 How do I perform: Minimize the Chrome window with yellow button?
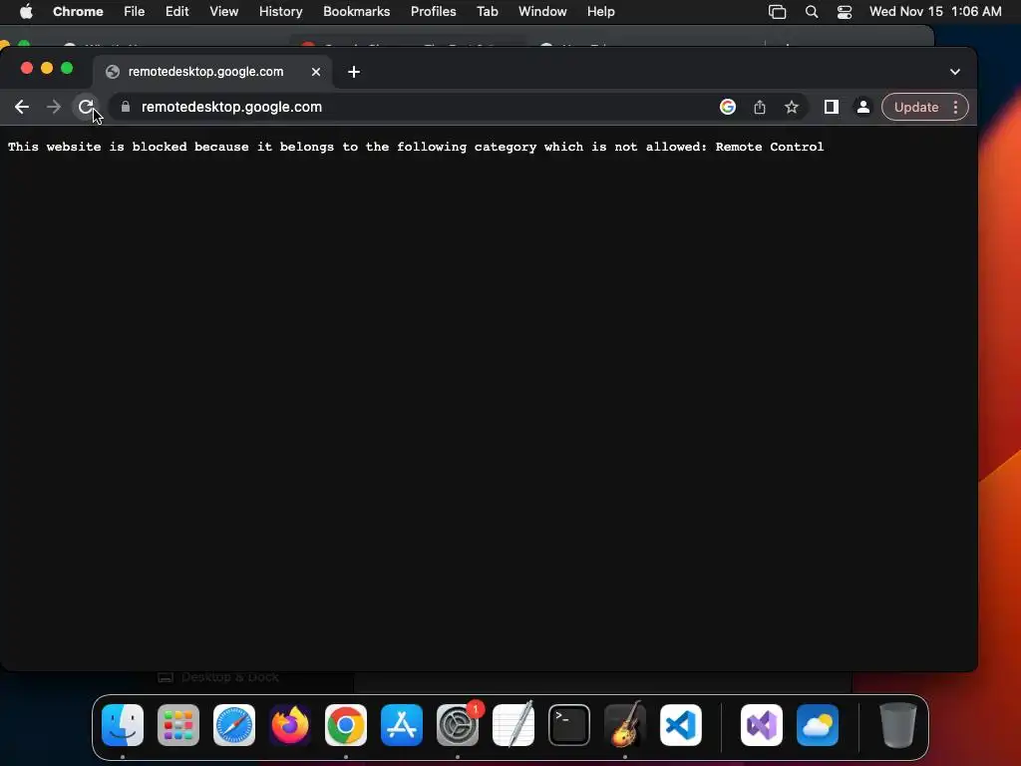47,68
